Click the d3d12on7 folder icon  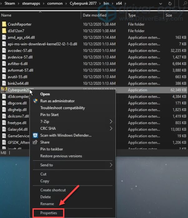(4, 31)
